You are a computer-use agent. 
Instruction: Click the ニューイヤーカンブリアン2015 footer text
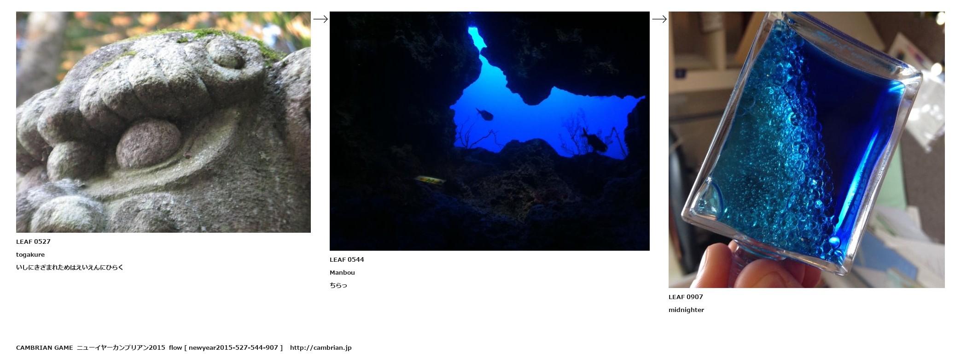pos(121,347)
